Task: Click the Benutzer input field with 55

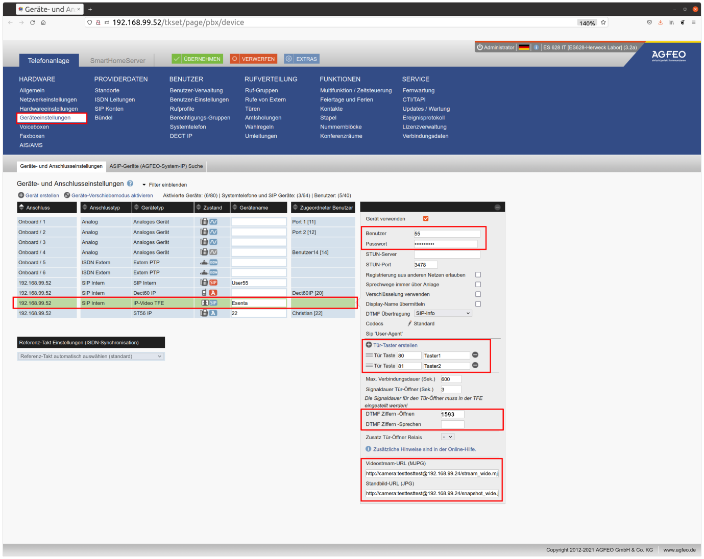Action: pyautogui.click(x=447, y=234)
